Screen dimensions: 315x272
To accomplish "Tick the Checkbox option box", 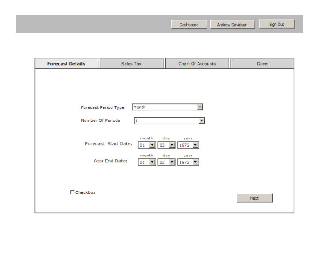I will [x=72, y=192].
